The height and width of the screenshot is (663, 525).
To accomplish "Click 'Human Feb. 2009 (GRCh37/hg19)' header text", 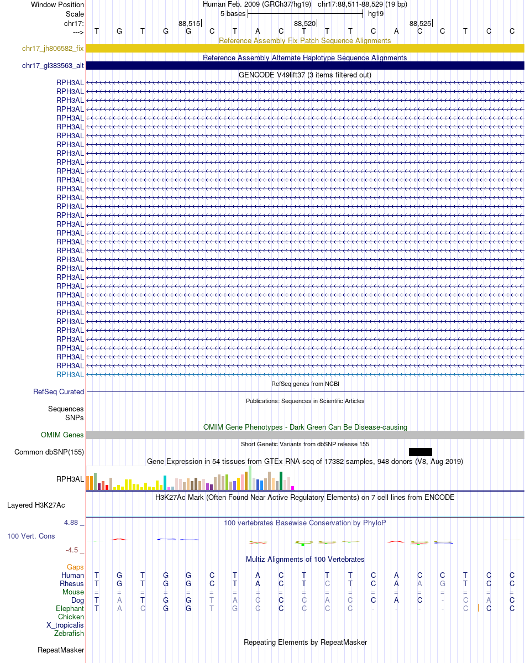I will (257, 4).
